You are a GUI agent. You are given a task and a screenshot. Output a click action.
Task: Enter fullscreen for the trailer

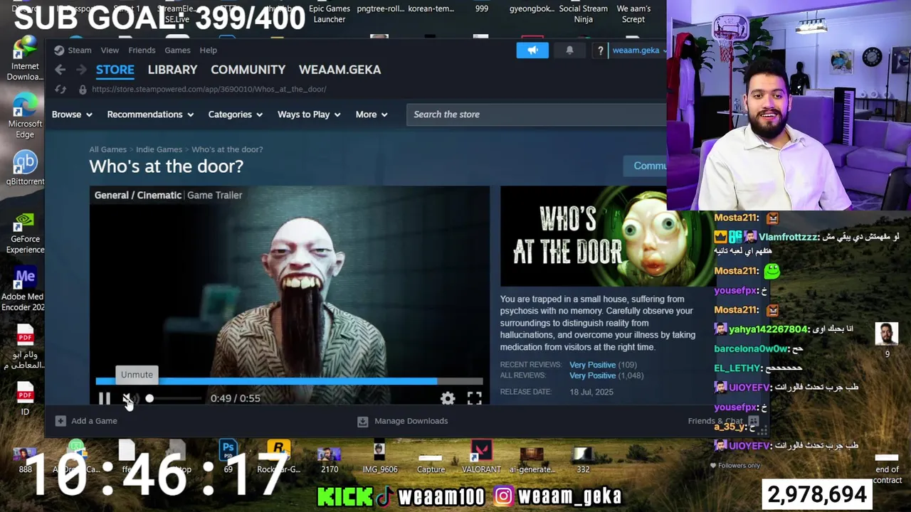(x=474, y=398)
